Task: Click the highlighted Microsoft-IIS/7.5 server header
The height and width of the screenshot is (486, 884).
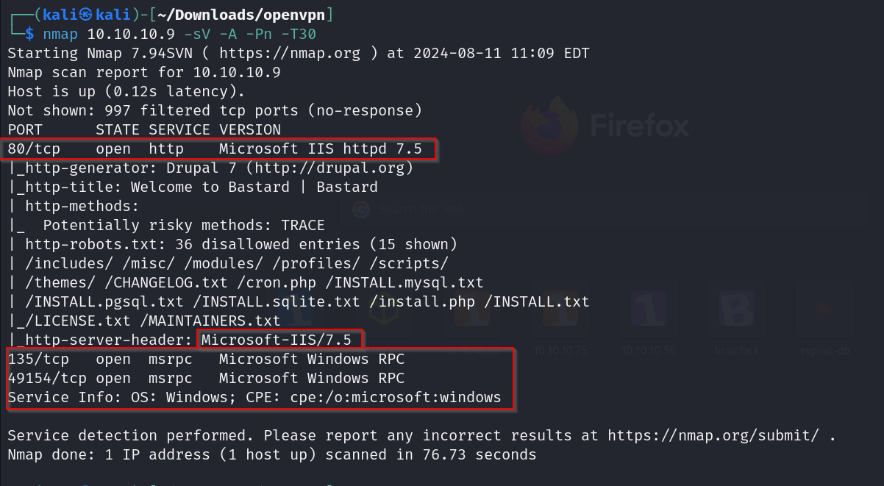Action: click(x=281, y=340)
